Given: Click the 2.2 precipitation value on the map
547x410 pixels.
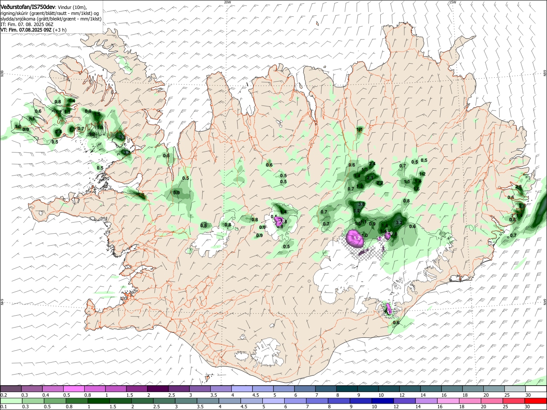Looking at the screenshot, I should pos(380,183).
